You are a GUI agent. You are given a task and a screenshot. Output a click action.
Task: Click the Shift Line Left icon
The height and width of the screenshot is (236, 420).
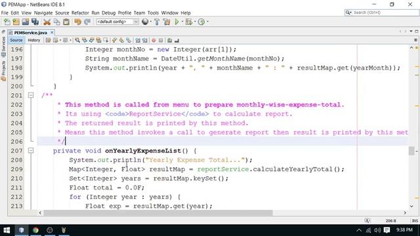[138, 41]
